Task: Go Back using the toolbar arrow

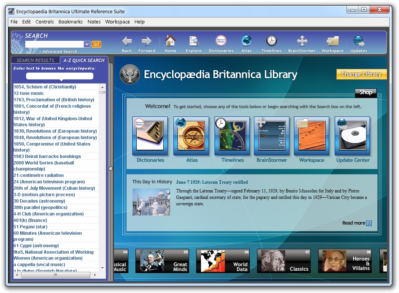Action: pos(127,44)
